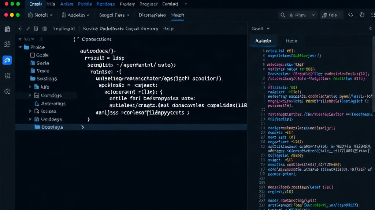Click Help in the secondary toolbar

tap(168, 28)
